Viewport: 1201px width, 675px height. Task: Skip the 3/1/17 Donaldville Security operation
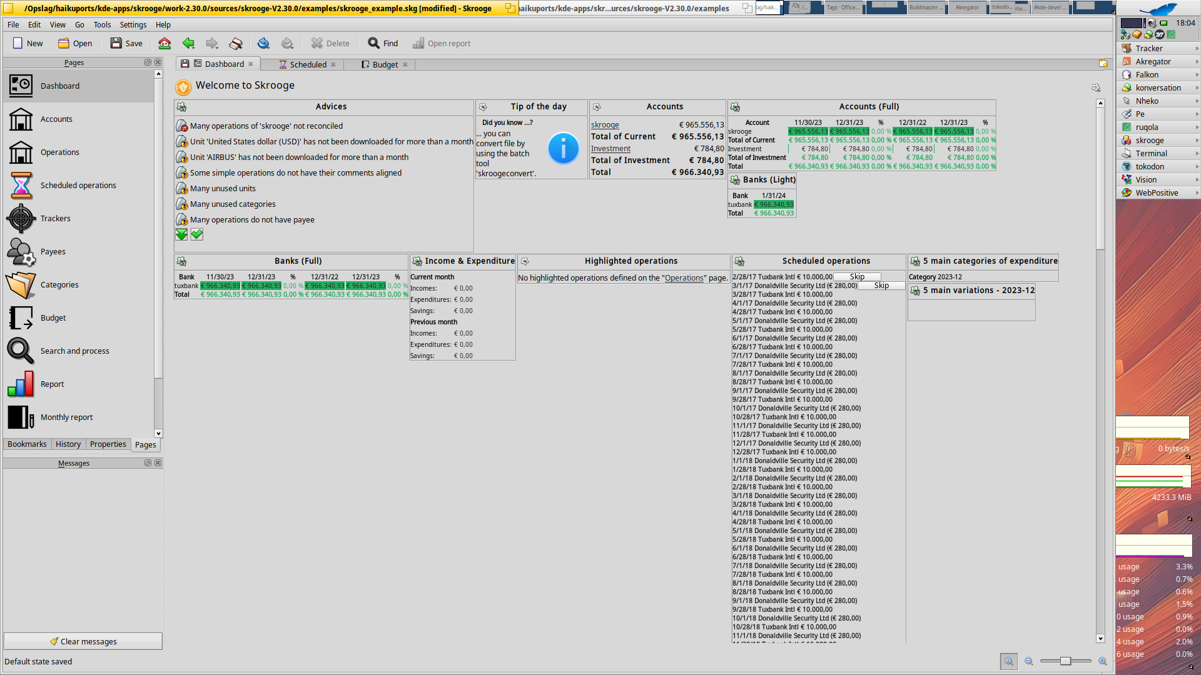(881, 286)
